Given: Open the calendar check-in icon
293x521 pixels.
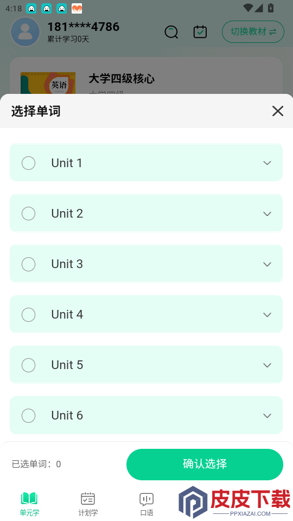Looking at the screenshot, I should click(200, 32).
